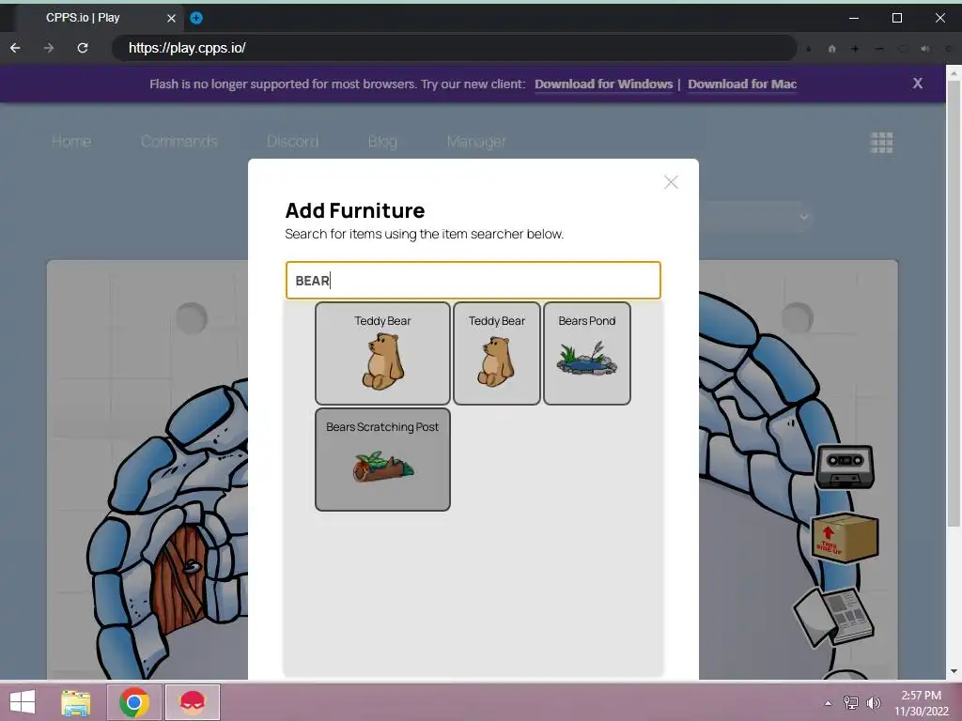The image size is (962, 721).
Task: Dismiss the Flash notice banner
Action: 917,84
